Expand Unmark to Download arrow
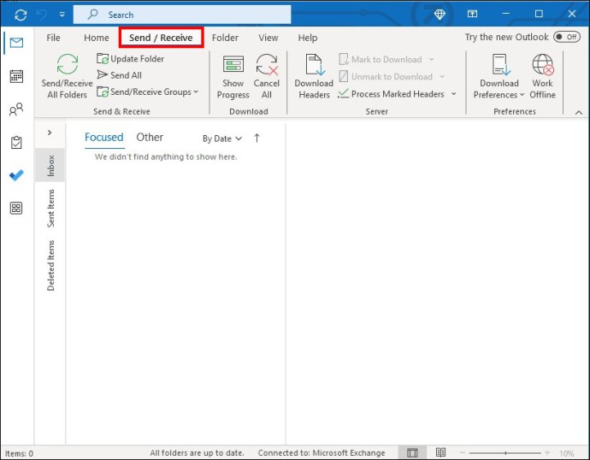The height and width of the screenshot is (460, 590). (442, 77)
